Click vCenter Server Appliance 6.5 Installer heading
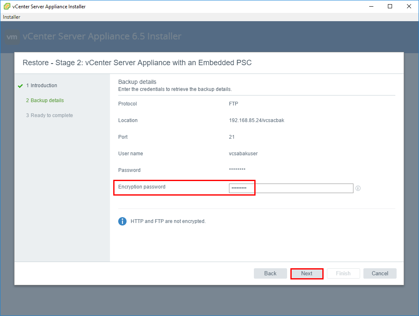Viewport: 419px width, 316px height. point(102,37)
